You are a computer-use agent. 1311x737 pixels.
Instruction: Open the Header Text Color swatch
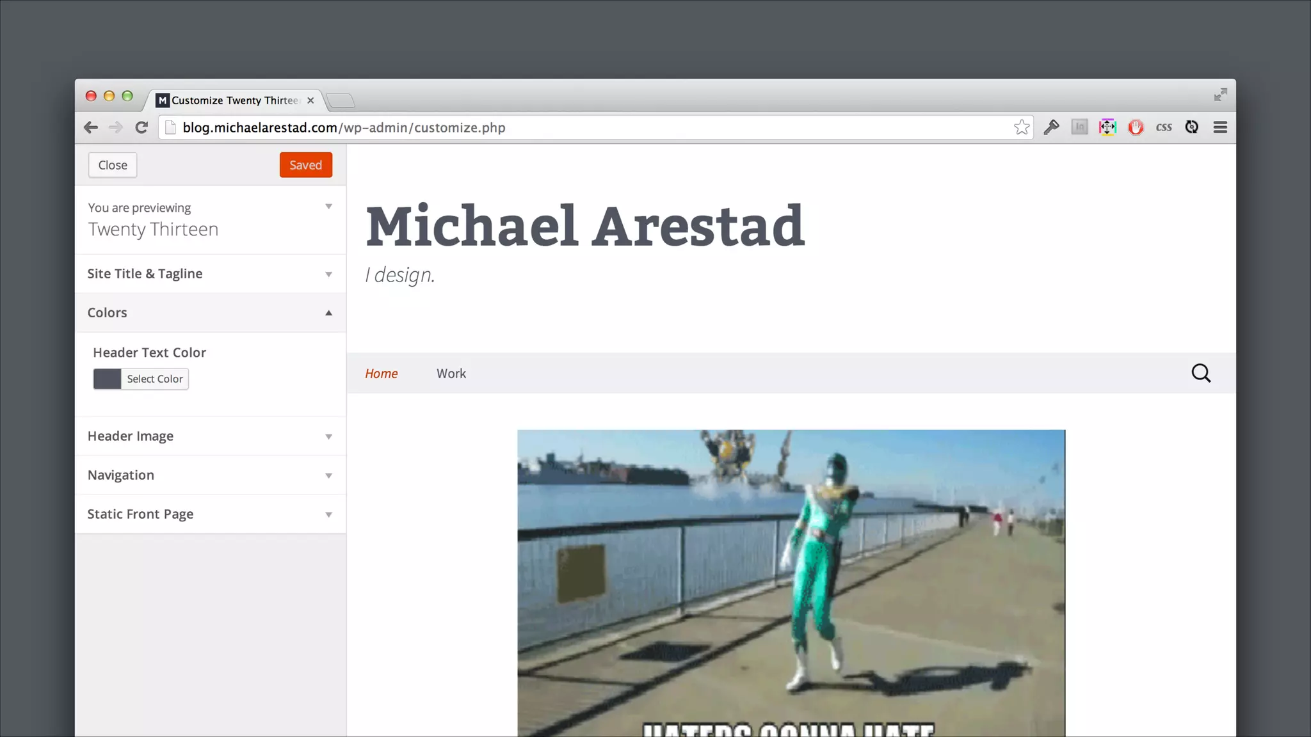[x=108, y=379]
